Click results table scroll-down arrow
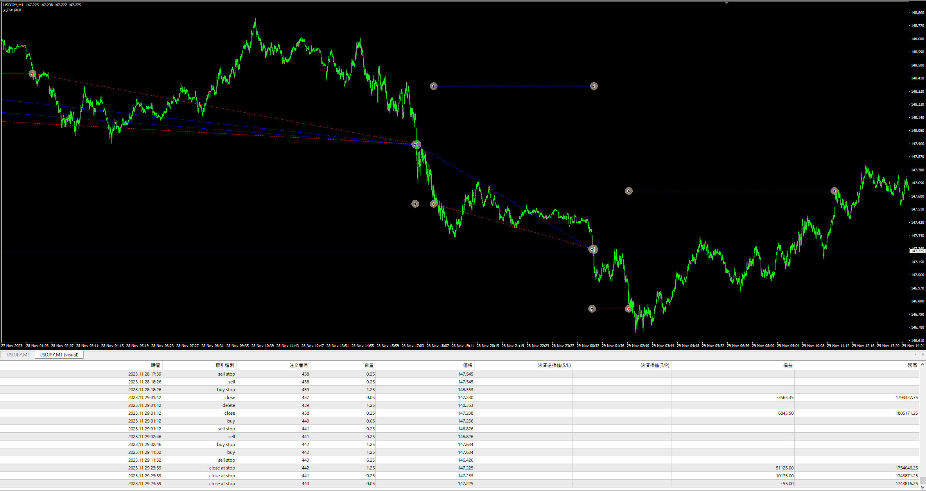 (x=922, y=487)
